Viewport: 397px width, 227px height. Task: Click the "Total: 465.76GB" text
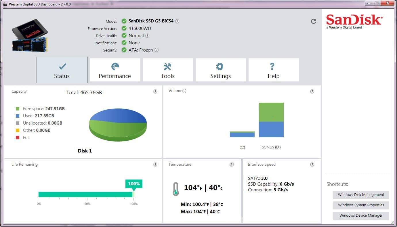coord(84,93)
